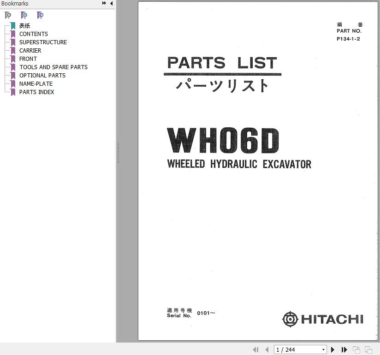Click the bookmark icon beside OPTIONAL PARTS

(13, 75)
